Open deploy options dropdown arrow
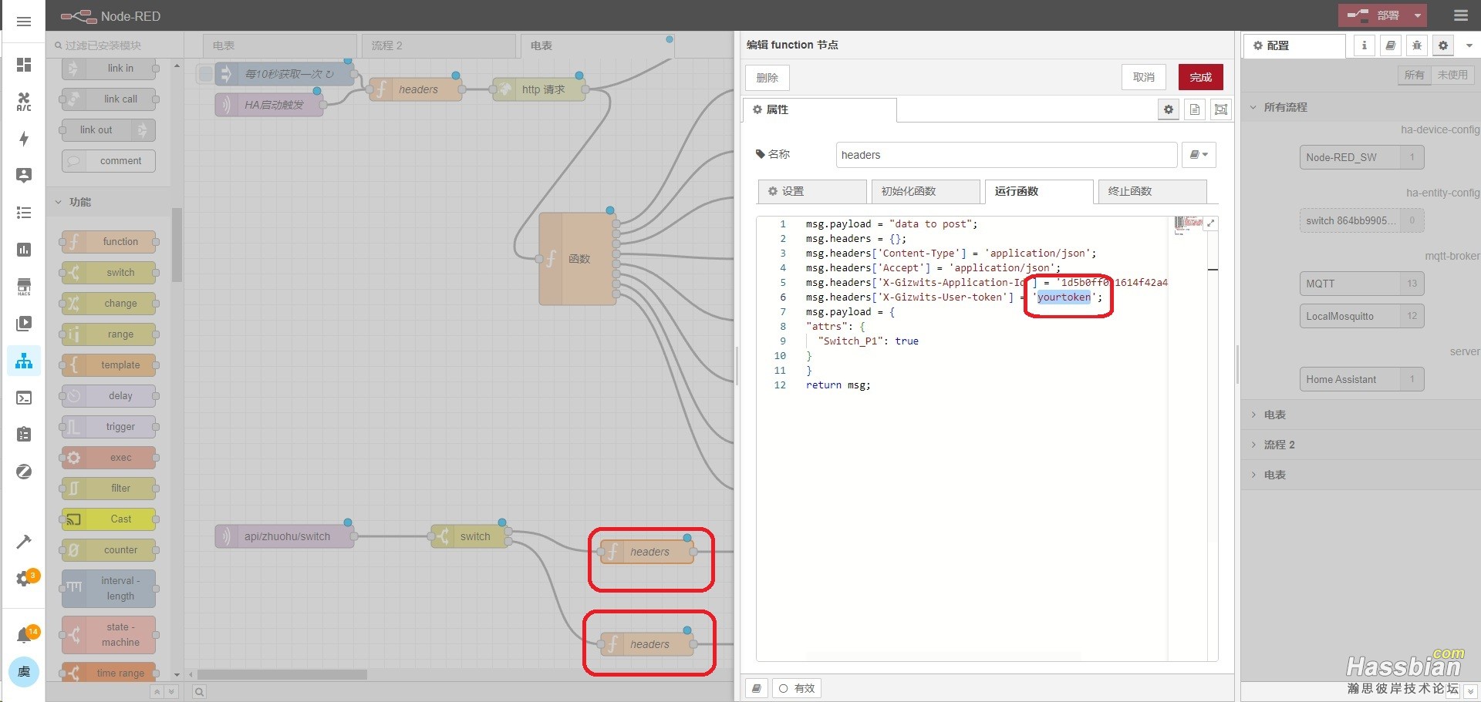 [1418, 15]
